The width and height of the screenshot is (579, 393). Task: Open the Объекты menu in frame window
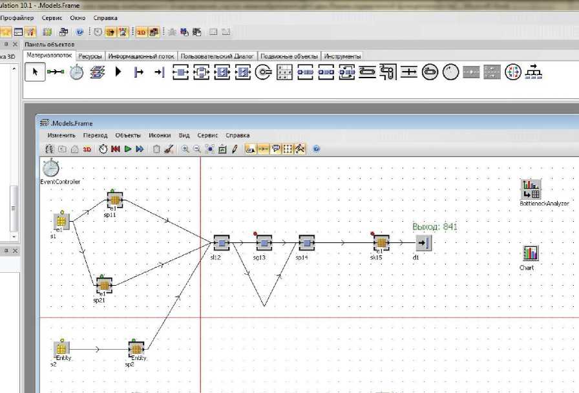click(128, 136)
